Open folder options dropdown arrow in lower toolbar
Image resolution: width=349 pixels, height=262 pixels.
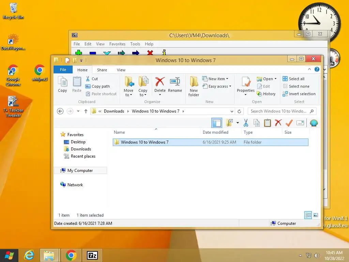click(x=238, y=123)
